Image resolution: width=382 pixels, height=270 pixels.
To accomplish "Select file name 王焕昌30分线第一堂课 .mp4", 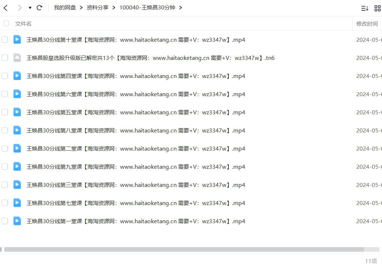I will tap(136, 221).
